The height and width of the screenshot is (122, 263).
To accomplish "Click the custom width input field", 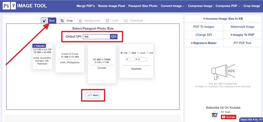I will pos(130,59).
